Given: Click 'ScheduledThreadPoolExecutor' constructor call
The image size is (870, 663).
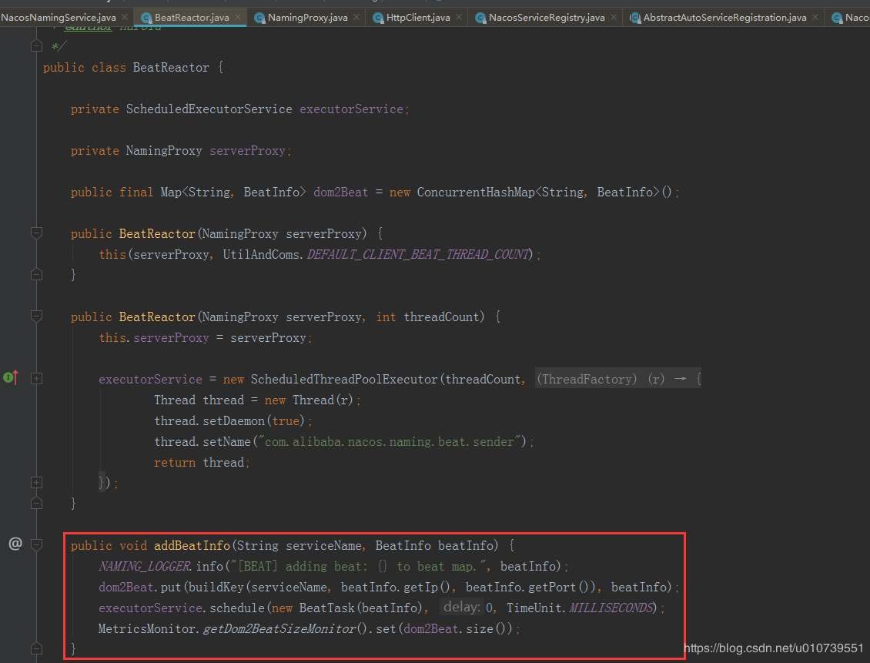Looking at the screenshot, I should [x=344, y=380].
